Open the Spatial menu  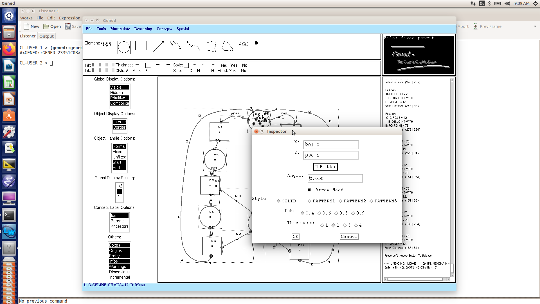click(x=183, y=29)
